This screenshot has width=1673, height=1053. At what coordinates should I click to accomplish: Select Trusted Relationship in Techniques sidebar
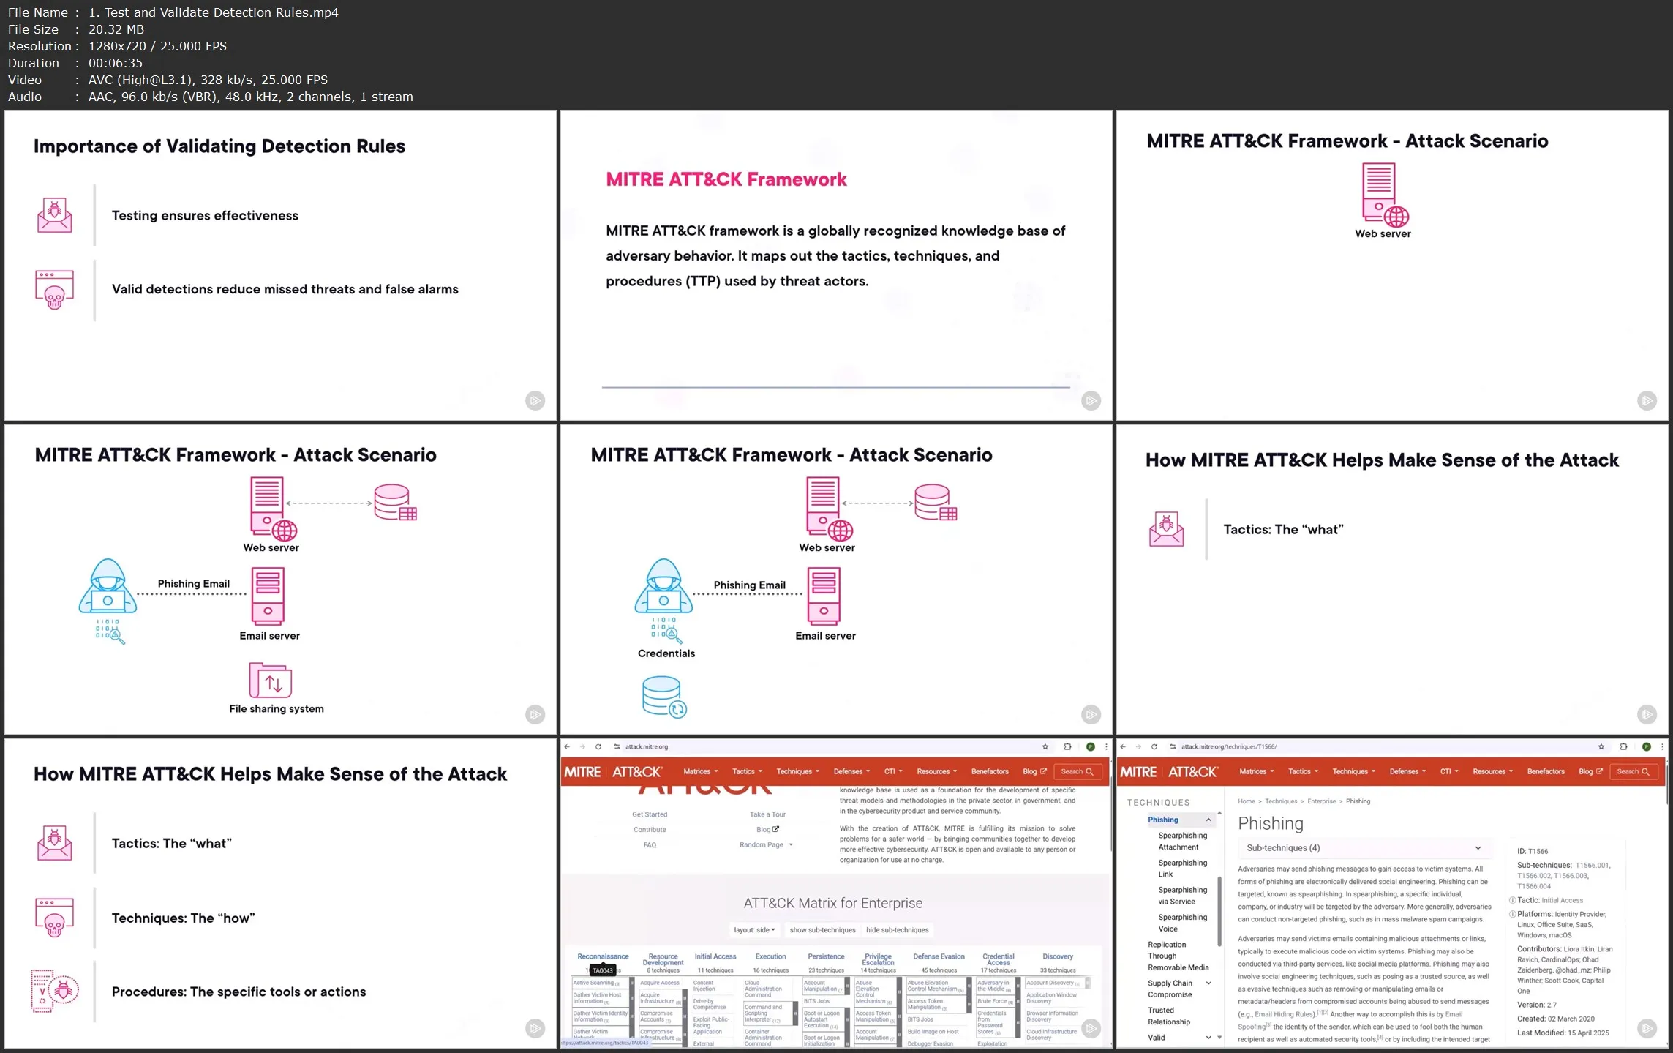tap(1168, 1016)
